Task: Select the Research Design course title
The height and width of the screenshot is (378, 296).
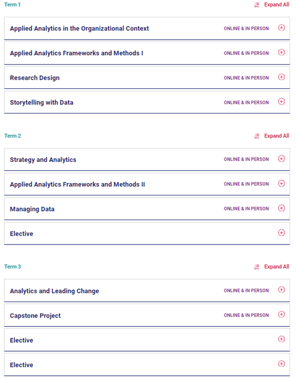Action: 34,78
